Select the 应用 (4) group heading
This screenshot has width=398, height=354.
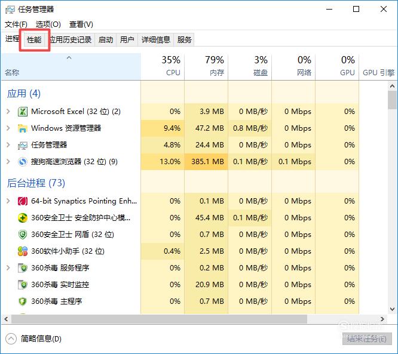coord(24,94)
